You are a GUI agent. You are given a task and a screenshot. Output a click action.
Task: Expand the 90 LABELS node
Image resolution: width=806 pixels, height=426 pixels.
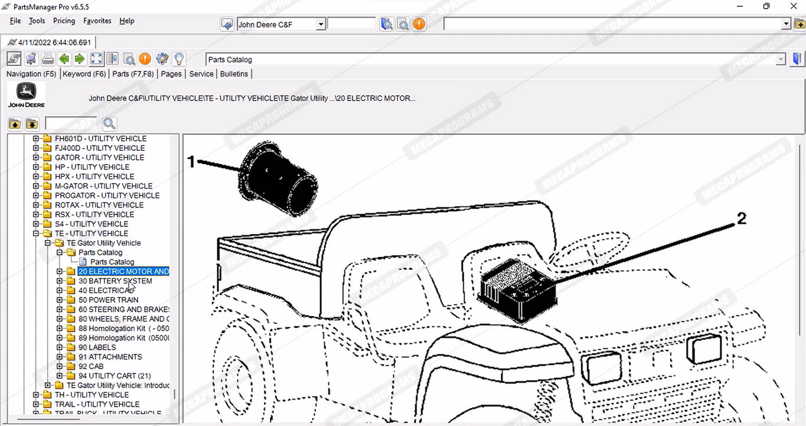(x=60, y=347)
